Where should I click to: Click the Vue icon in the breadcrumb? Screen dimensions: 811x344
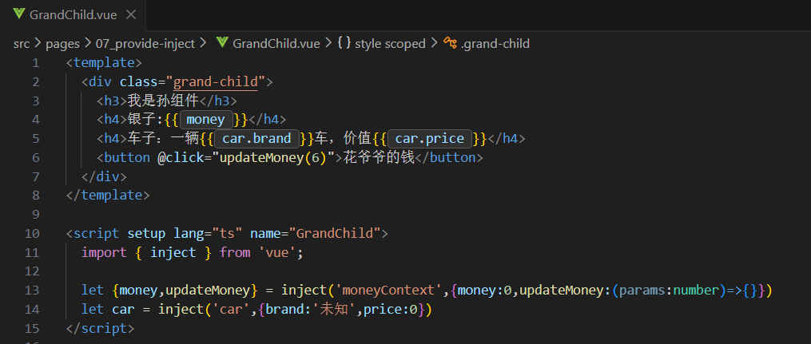222,43
